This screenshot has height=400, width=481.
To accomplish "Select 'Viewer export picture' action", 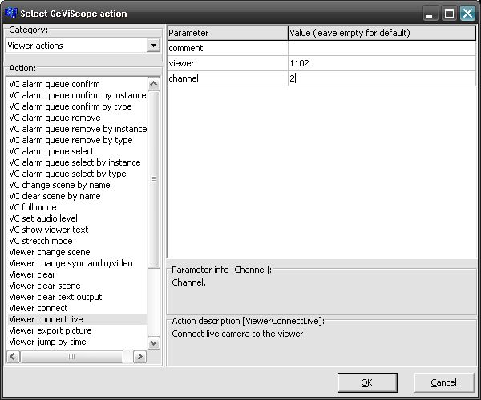I will [50, 330].
